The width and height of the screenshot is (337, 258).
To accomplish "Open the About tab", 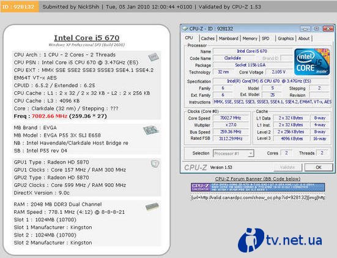I will click(304, 39).
